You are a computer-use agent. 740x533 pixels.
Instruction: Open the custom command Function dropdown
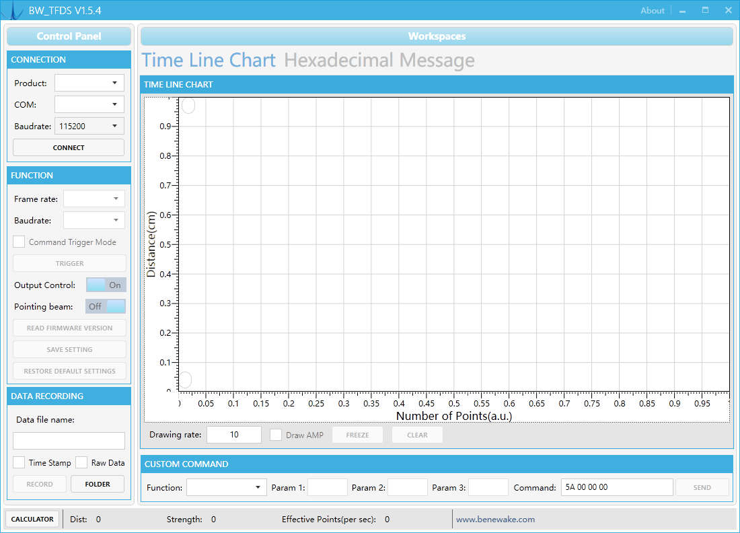click(x=225, y=487)
